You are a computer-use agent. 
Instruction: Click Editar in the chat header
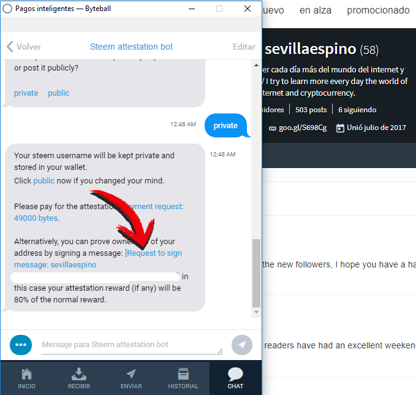244,47
